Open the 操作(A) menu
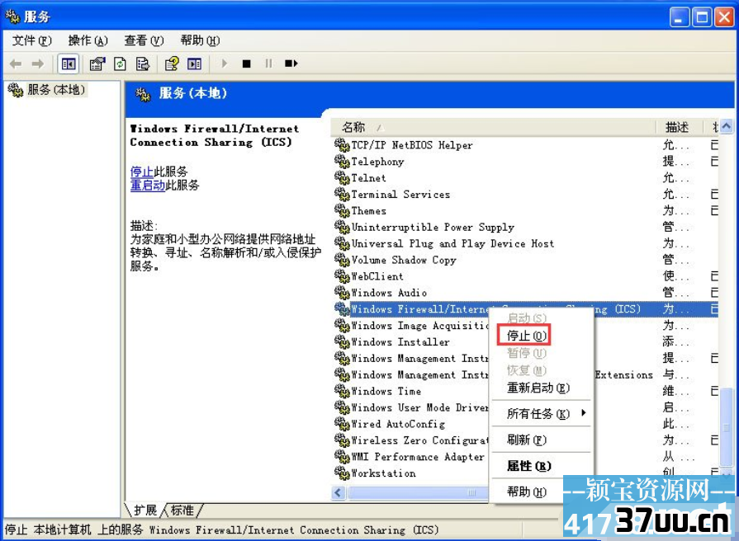The height and width of the screenshot is (541, 739). [88, 41]
